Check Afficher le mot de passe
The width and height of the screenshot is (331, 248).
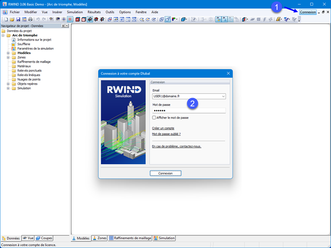[154, 117]
